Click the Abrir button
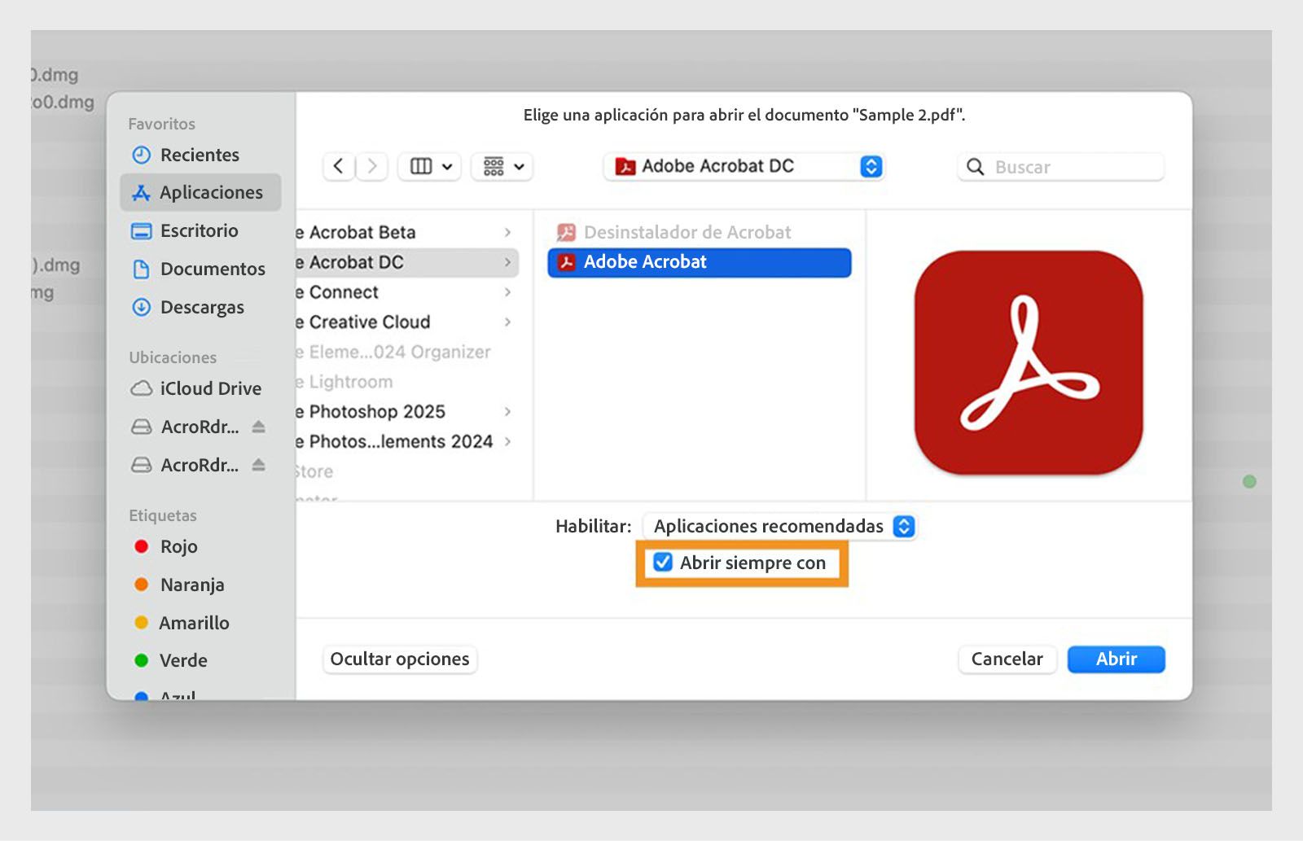The height and width of the screenshot is (841, 1303). click(x=1116, y=659)
